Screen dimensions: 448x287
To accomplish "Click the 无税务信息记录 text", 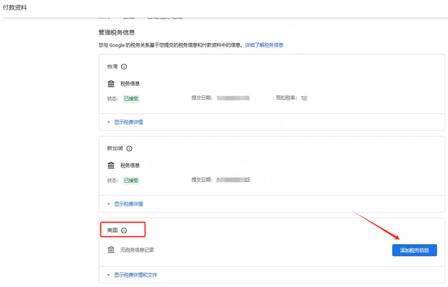I will (x=137, y=250).
